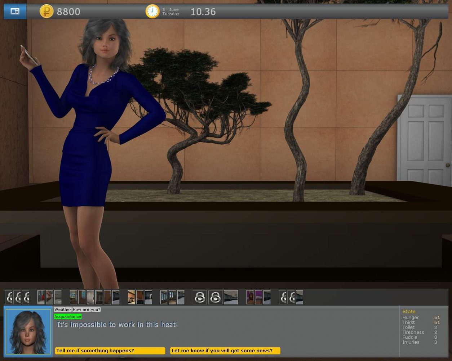
Task: Click the first large padlock location icon
Action: coord(200,297)
